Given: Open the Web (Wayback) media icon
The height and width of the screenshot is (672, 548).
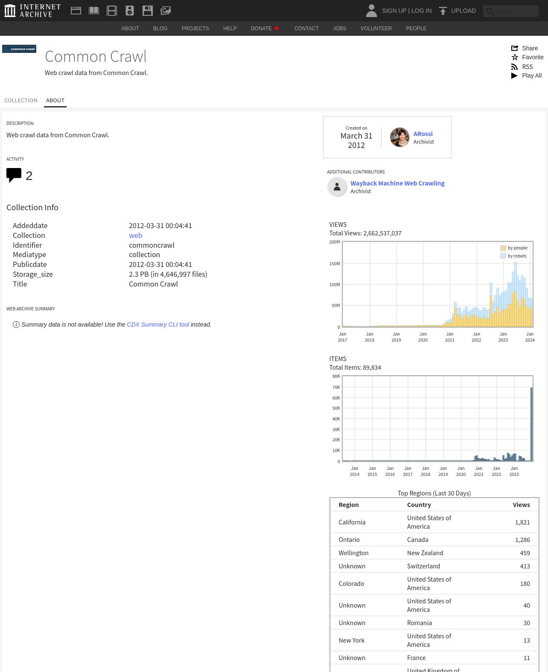Looking at the screenshot, I should [76, 11].
